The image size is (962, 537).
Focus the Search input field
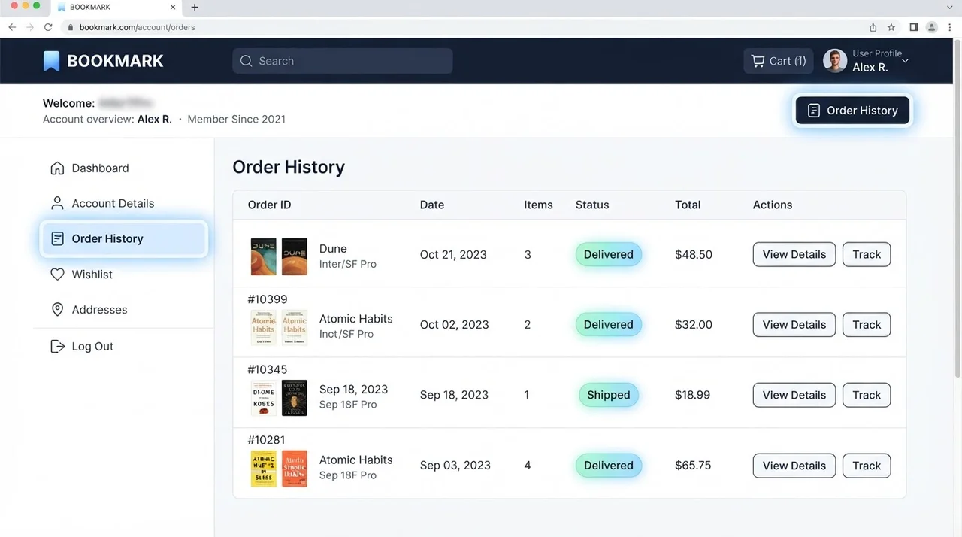343,61
